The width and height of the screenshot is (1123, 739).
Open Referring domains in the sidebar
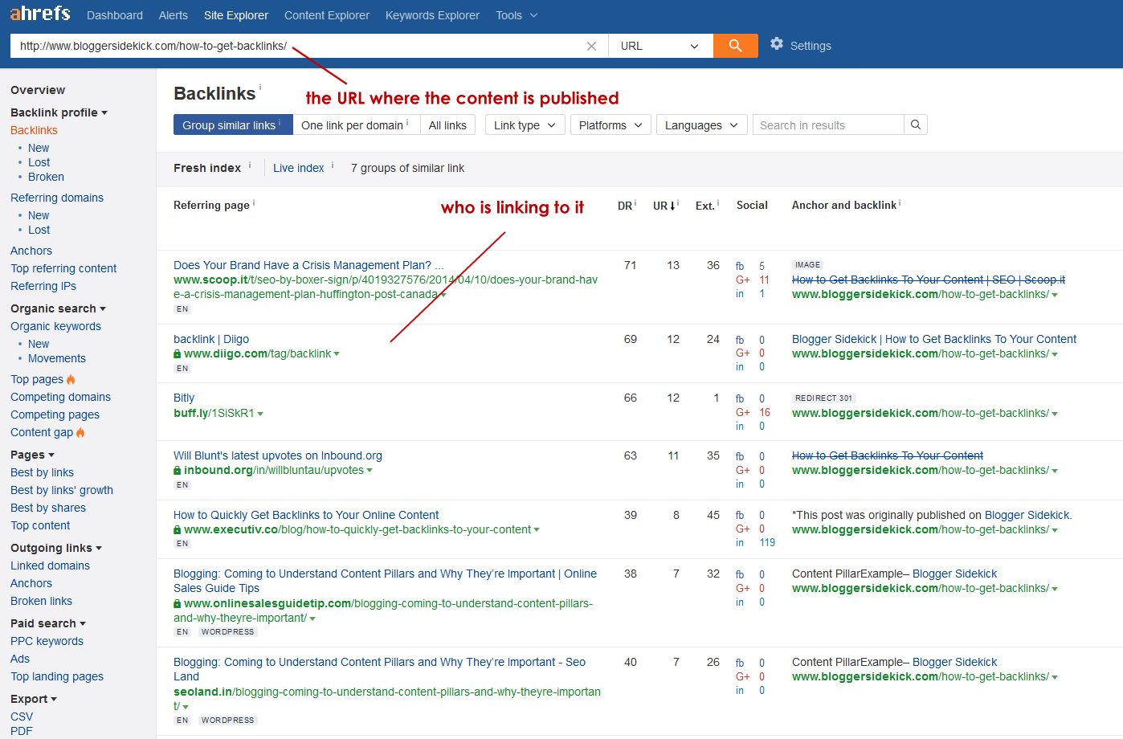[57, 198]
